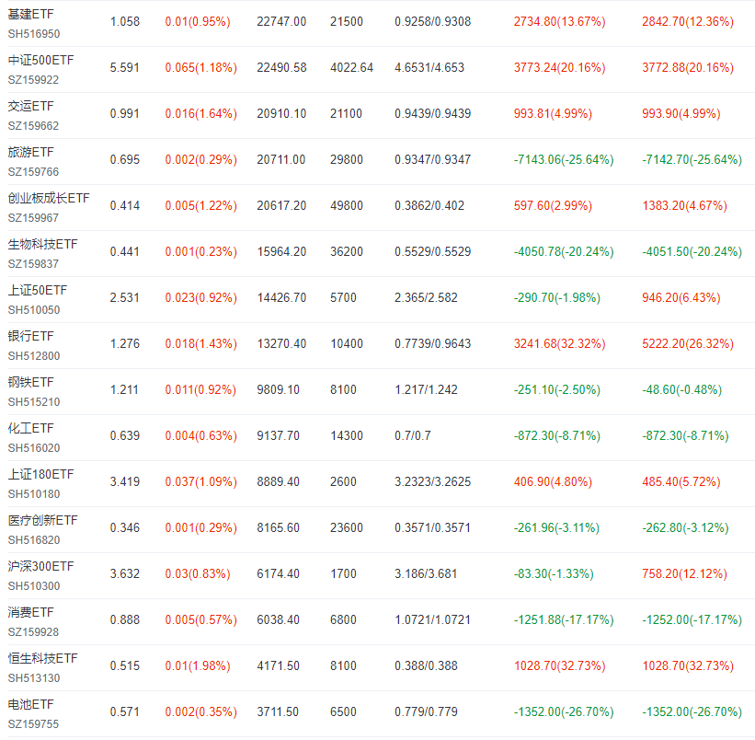Screen dimensions: 755x740
Task: Open the 沪深300ETF entry
Action: coord(41,566)
